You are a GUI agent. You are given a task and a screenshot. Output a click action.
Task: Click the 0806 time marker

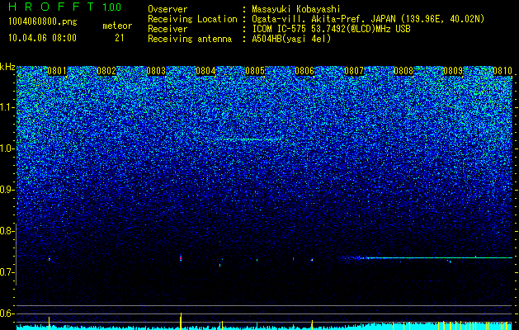(x=304, y=71)
